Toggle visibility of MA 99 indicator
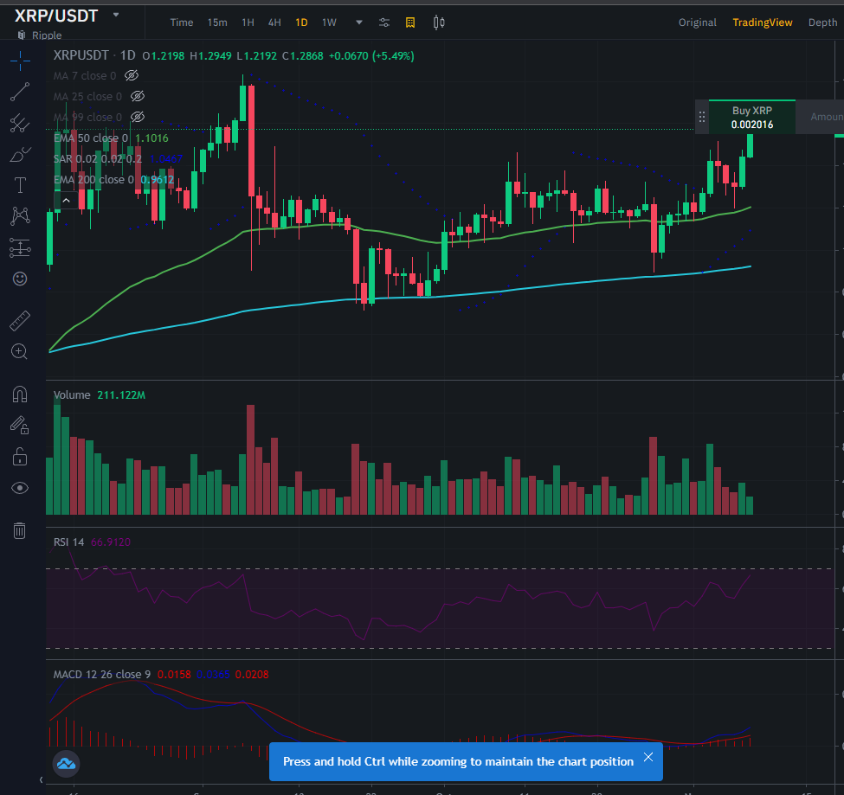The image size is (844, 795). [x=138, y=118]
